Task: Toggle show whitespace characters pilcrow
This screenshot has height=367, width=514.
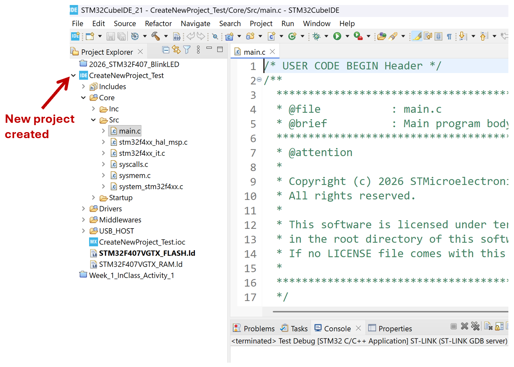Action: [x=449, y=37]
